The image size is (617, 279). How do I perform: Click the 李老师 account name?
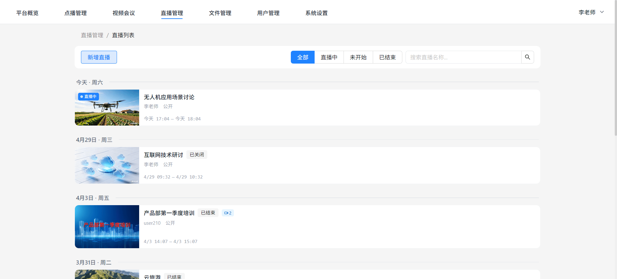pos(587,12)
